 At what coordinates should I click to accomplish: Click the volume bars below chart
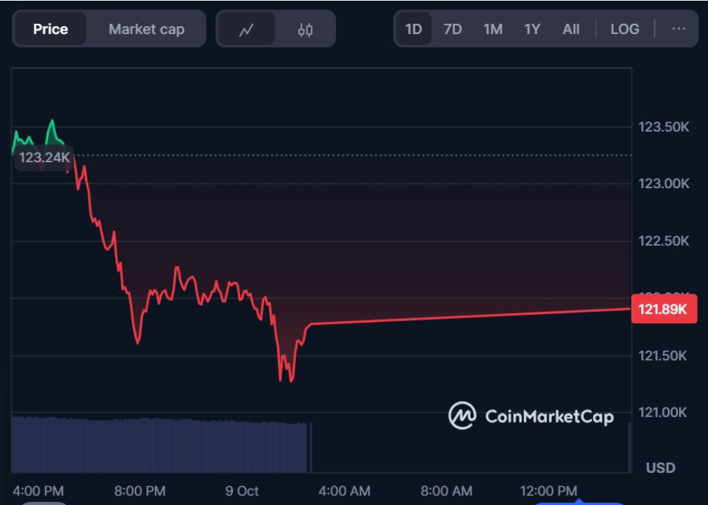(x=160, y=445)
